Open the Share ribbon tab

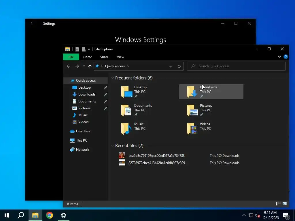[x=104, y=57]
